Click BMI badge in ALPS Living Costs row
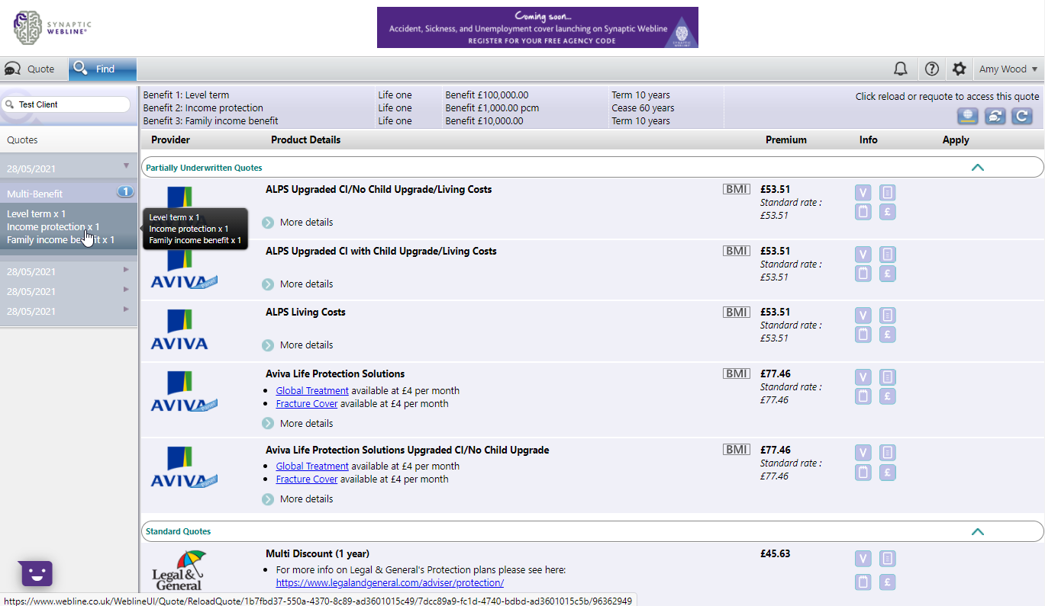 (x=737, y=312)
